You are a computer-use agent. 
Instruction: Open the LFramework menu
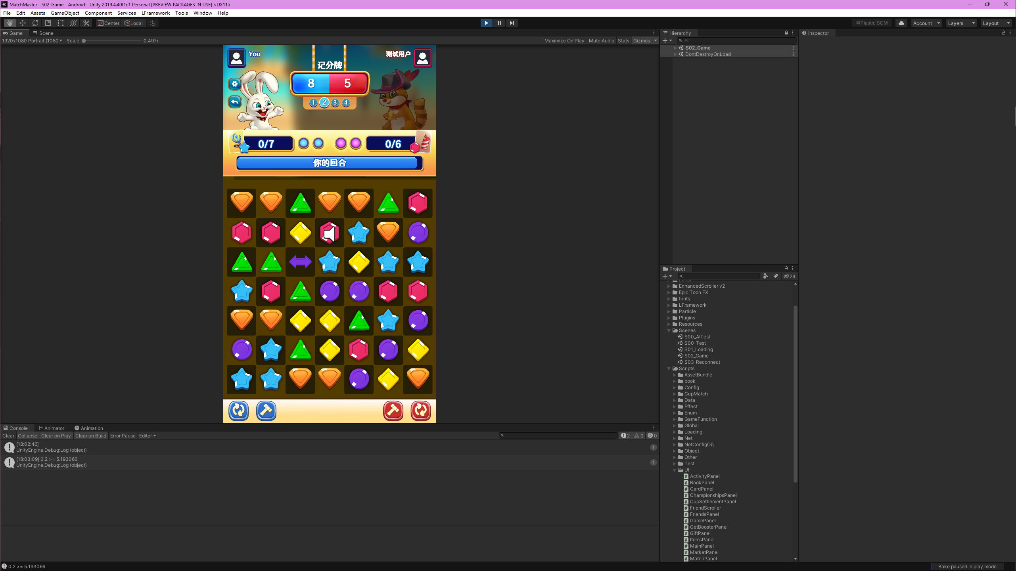(155, 13)
